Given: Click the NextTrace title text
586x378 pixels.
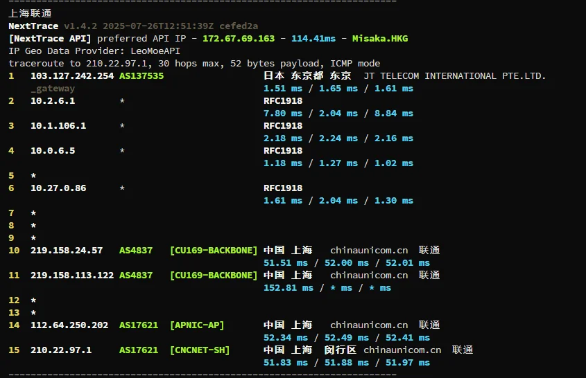Looking at the screenshot, I should coord(33,26).
